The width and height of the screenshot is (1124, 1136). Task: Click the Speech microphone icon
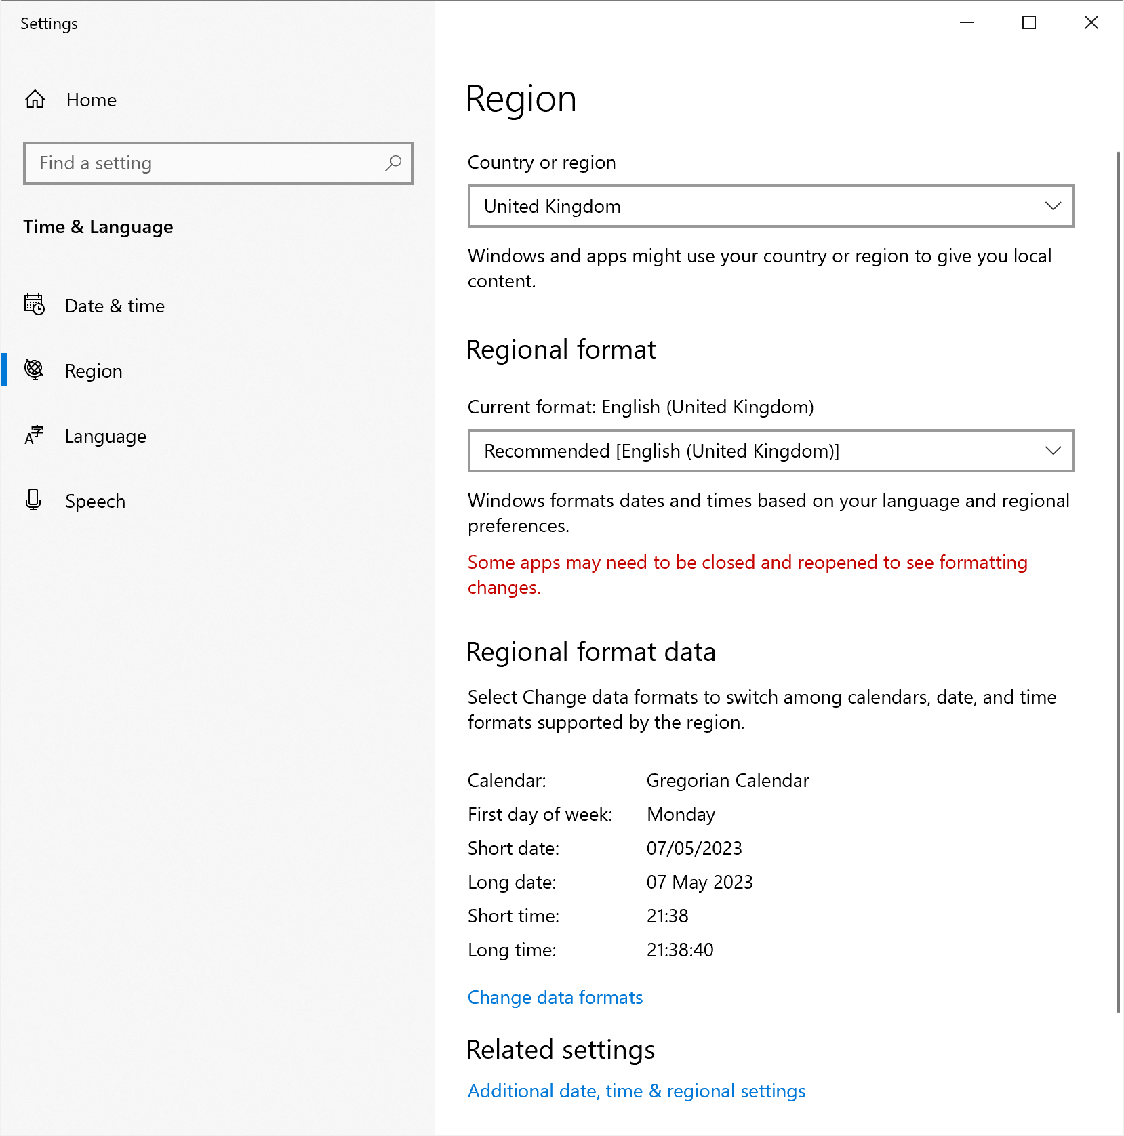pos(33,500)
